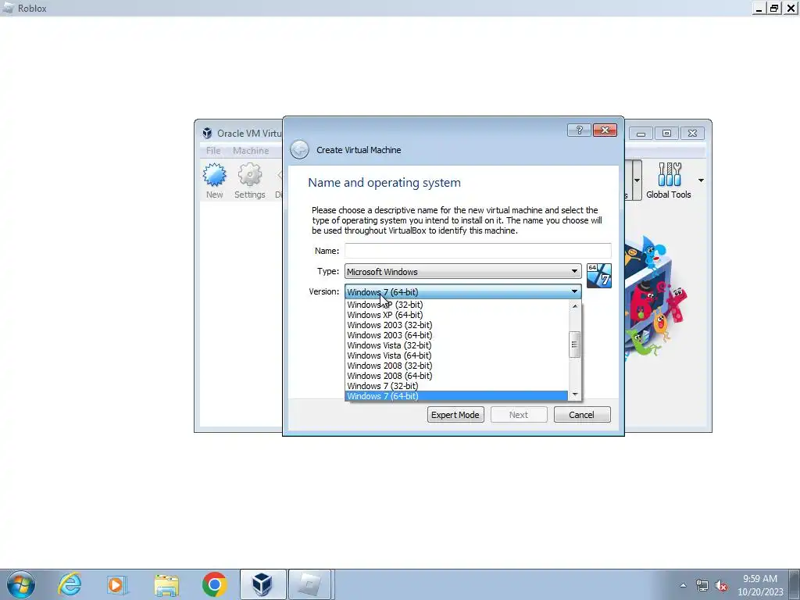Maximize the VirtualBox Manager window
Viewport: 800px width, 600px height.
coord(666,133)
